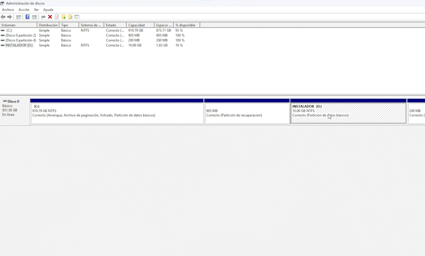Screen dimensions: 425x256
Task: Sort by the Estado column header
Action: tap(115, 25)
